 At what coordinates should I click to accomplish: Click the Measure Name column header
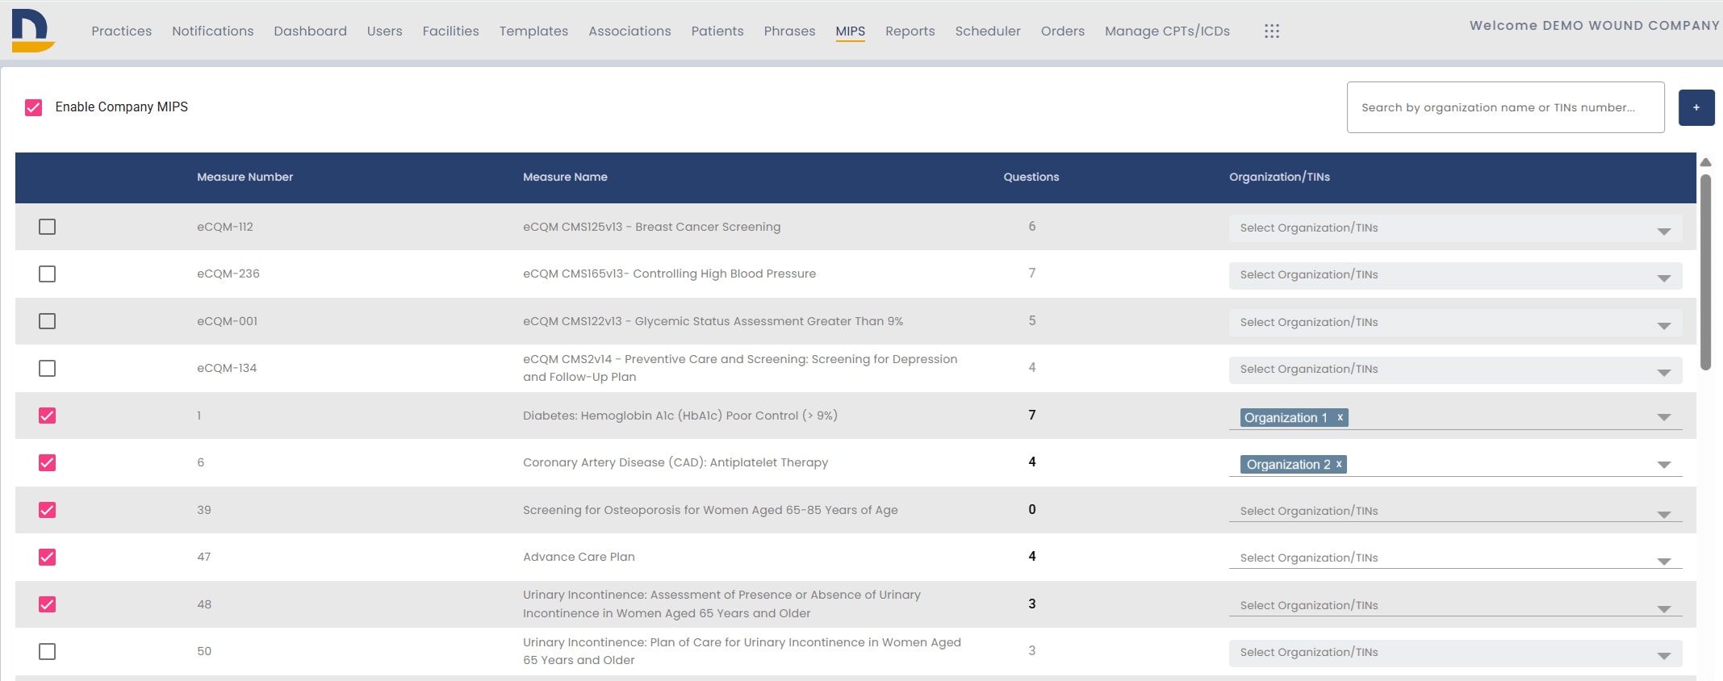coord(565,177)
